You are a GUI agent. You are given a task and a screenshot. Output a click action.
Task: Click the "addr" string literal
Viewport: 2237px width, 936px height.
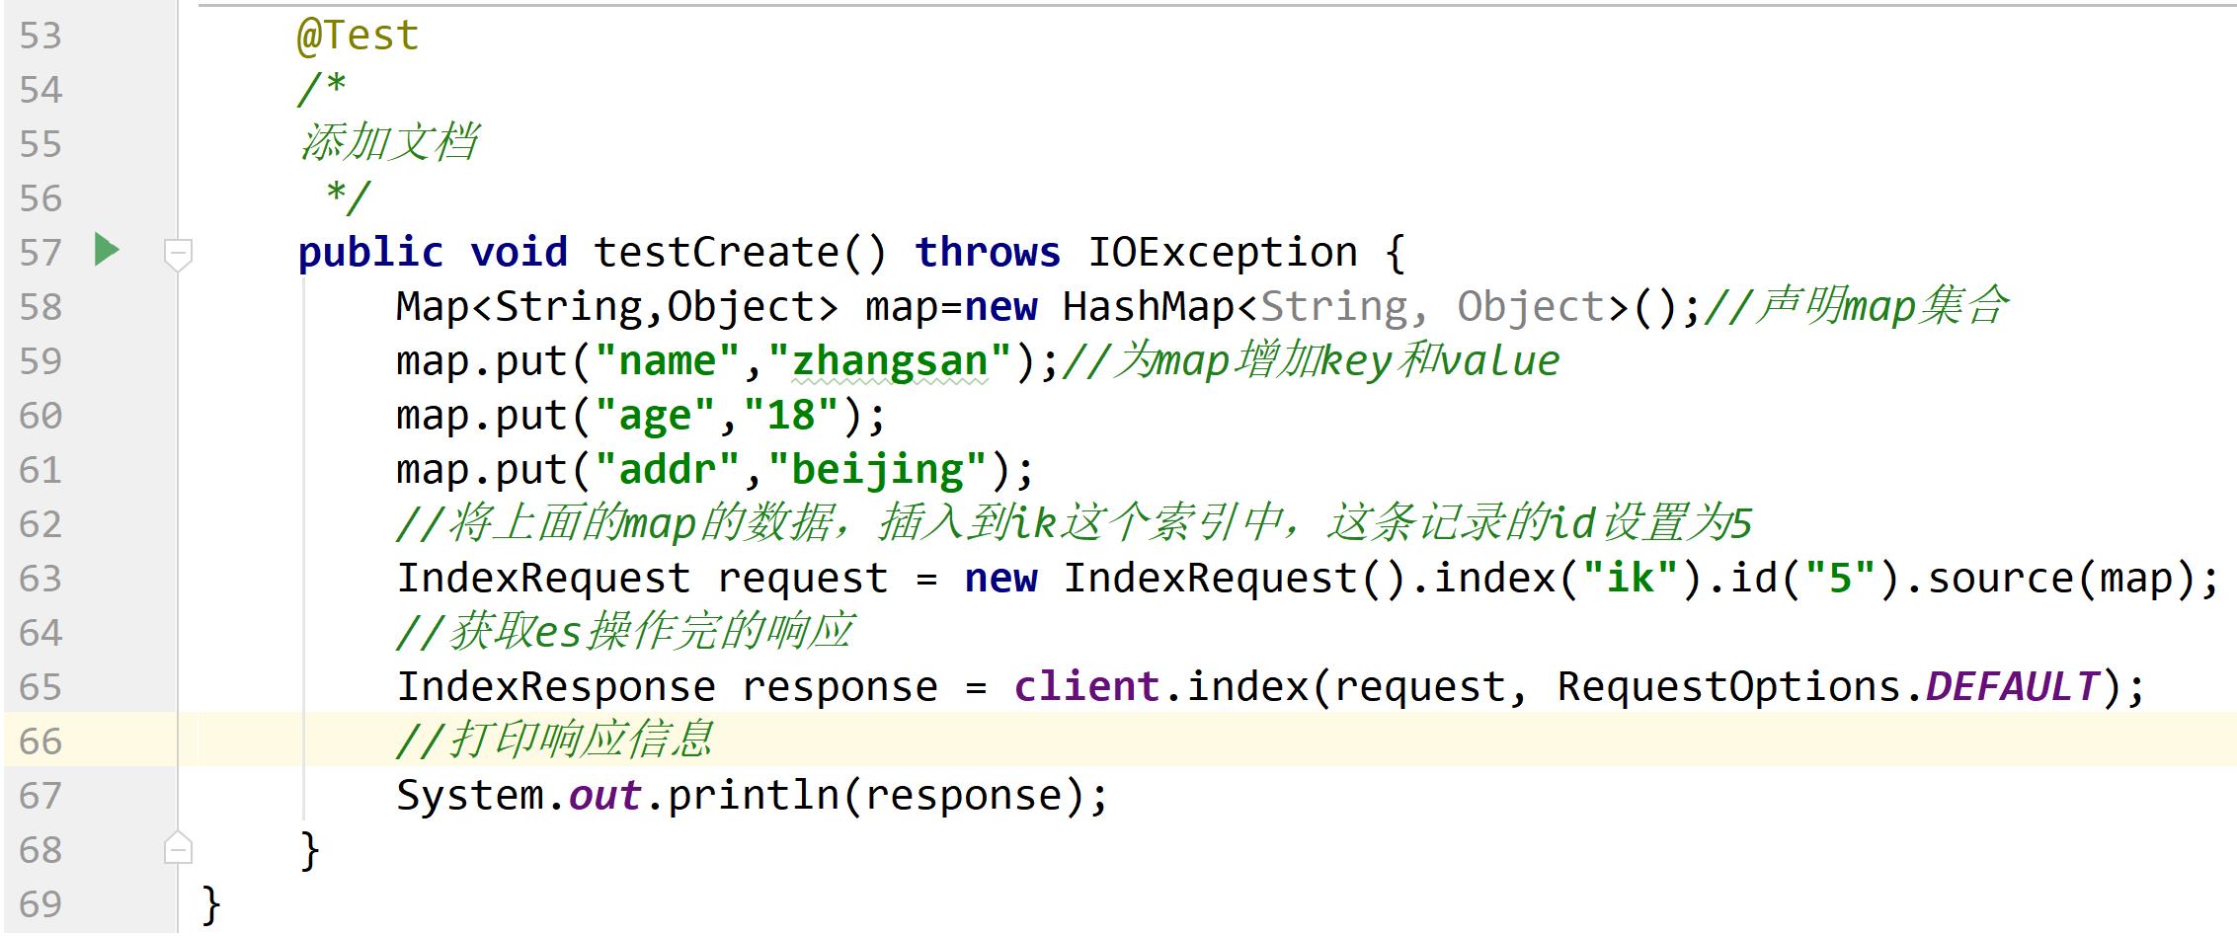click(667, 470)
